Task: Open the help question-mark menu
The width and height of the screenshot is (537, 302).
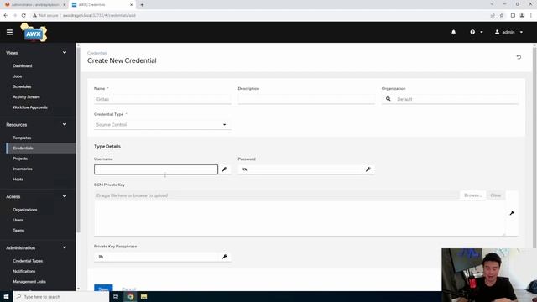Action: tap(476, 32)
